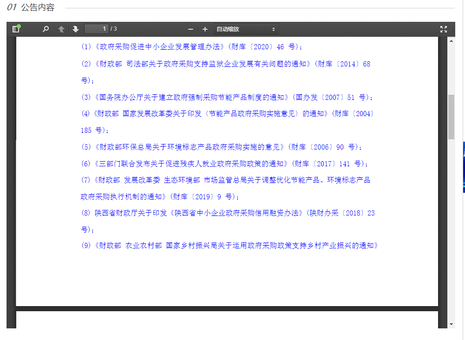Click item (5) about 环境标志产品 opinion

tap(221, 147)
